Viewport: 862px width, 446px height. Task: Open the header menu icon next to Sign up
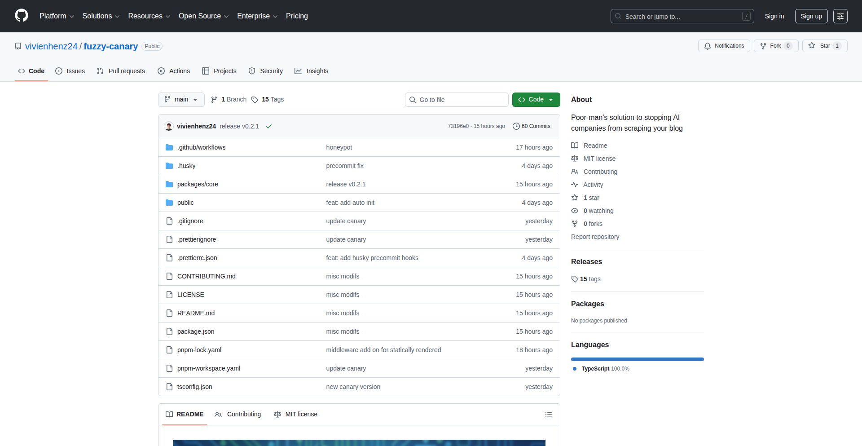(x=840, y=16)
